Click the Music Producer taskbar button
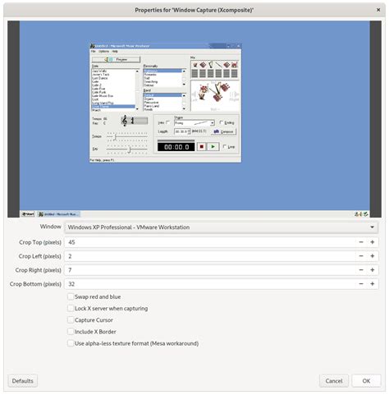 pyautogui.click(x=58, y=214)
